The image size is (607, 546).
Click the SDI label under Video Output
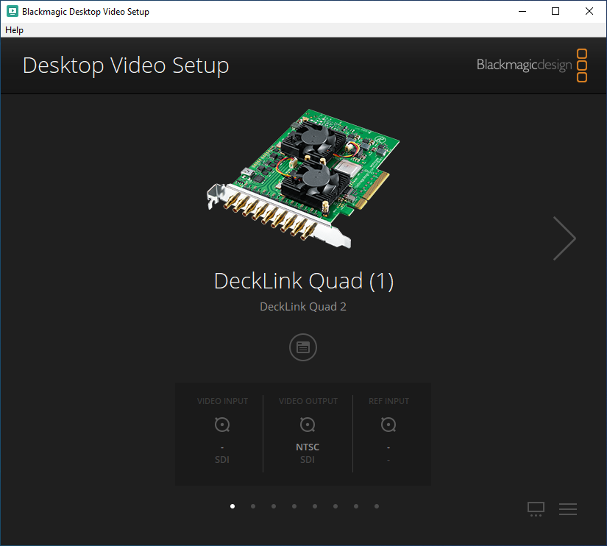coord(308,459)
